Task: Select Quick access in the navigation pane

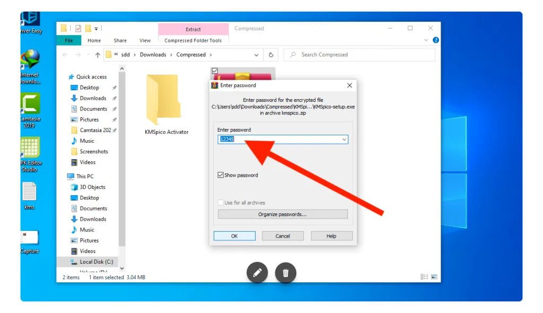Action: click(x=87, y=77)
